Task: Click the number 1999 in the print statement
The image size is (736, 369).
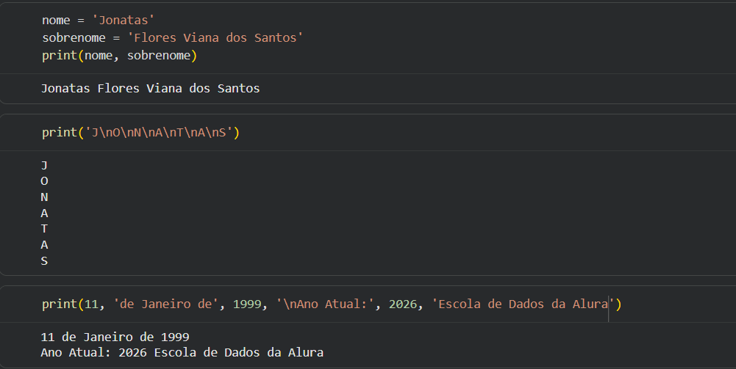Action: tap(248, 304)
